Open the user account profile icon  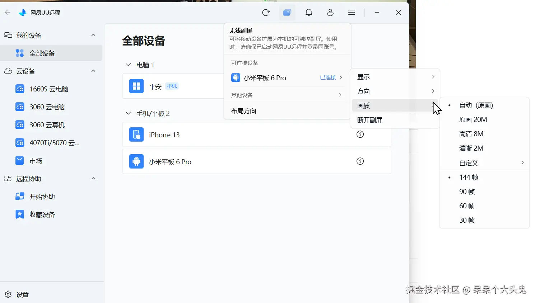330,13
